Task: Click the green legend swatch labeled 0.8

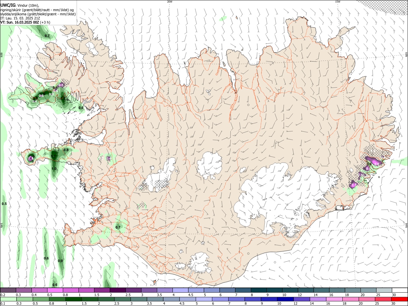Action: [x=57, y=299]
